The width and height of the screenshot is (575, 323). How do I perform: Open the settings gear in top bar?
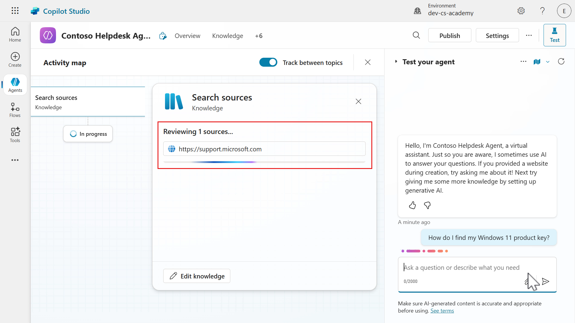click(521, 11)
